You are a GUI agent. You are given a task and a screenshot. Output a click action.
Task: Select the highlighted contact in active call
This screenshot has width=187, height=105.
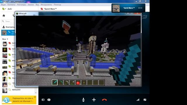pyautogui.click(x=8, y=33)
